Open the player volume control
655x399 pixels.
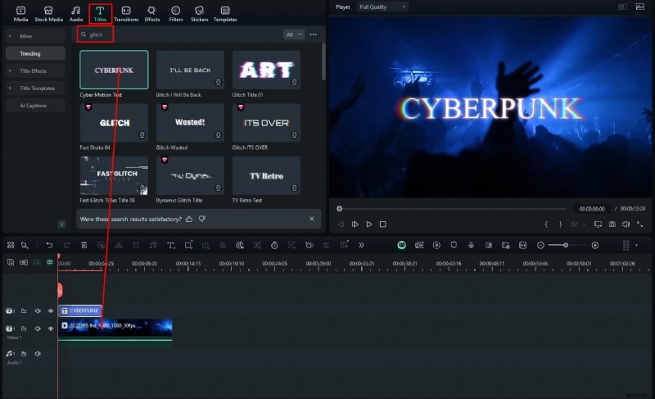[626, 224]
